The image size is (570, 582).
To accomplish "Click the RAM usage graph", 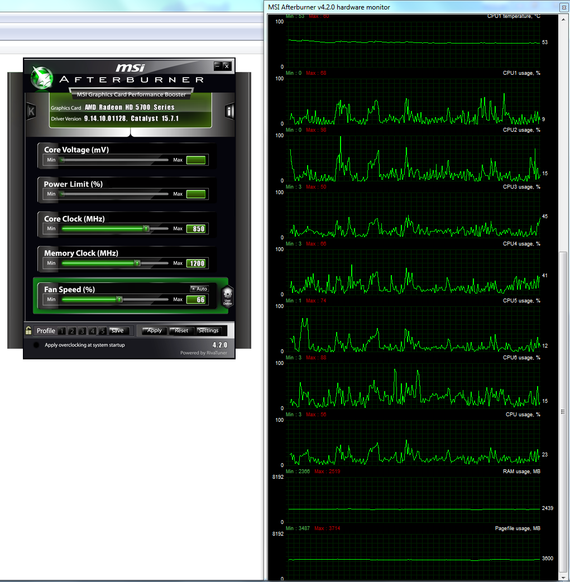I will [413, 499].
